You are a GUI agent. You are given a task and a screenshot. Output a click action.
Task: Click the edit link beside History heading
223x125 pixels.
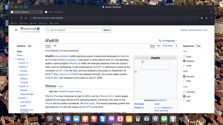(60, 86)
